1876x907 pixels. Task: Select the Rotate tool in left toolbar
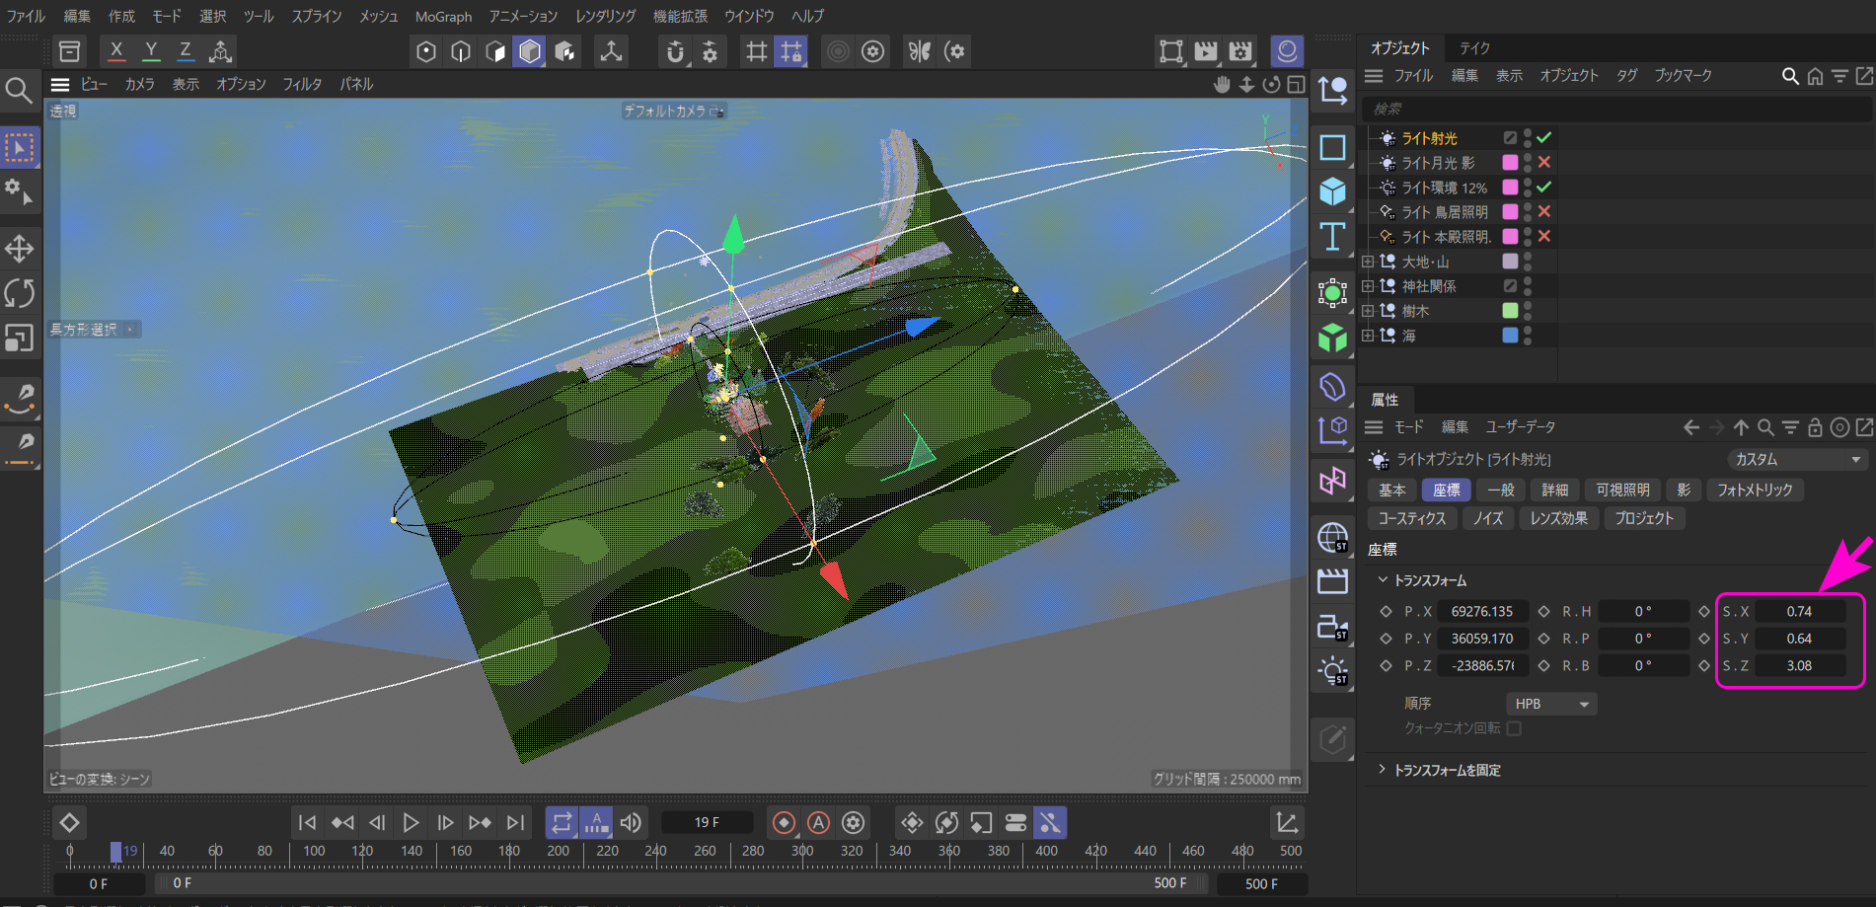click(x=19, y=293)
